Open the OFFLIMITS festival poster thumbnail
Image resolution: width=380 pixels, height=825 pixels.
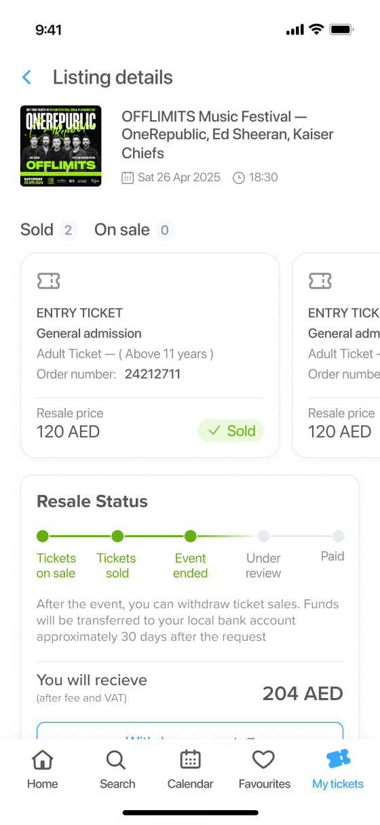(x=61, y=146)
